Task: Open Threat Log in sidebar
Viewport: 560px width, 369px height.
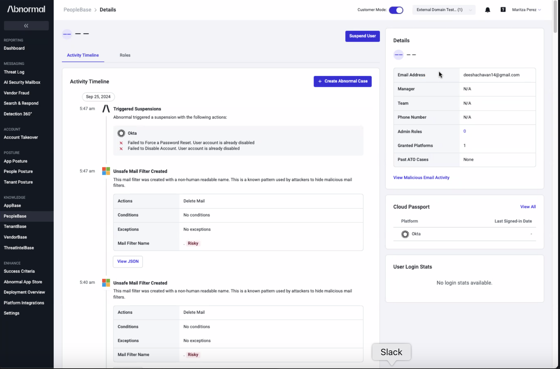Action: pyautogui.click(x=14, y=72)
